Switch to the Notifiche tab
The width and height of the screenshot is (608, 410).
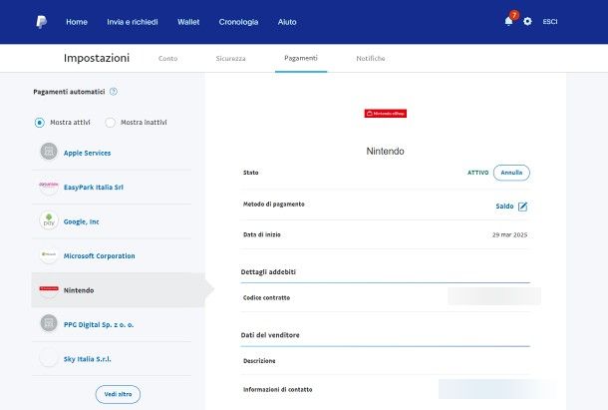click(x=371, y=58)
